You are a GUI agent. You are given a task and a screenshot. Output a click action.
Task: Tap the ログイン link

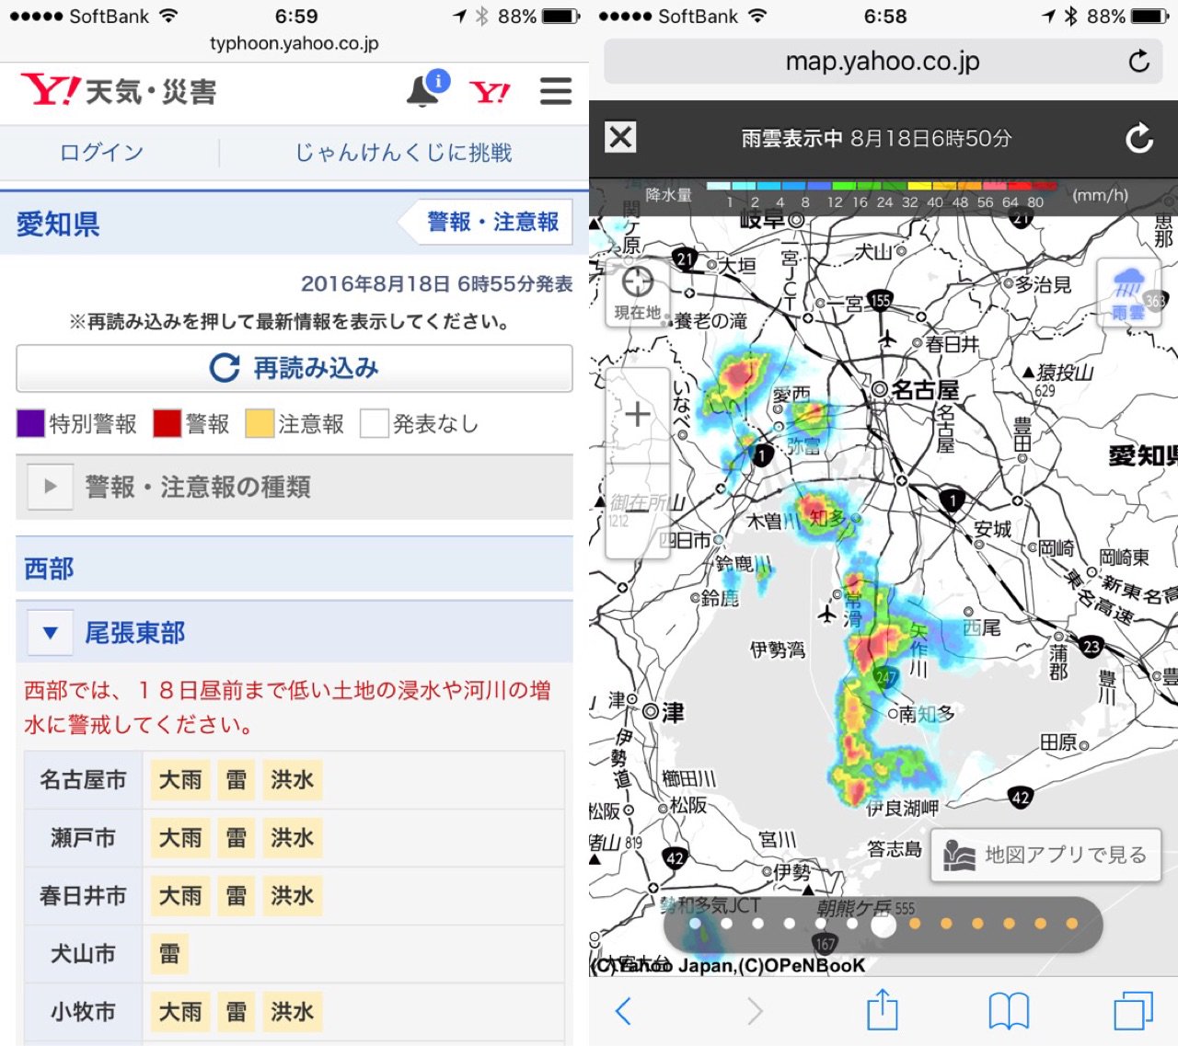[x=101, y=153]
